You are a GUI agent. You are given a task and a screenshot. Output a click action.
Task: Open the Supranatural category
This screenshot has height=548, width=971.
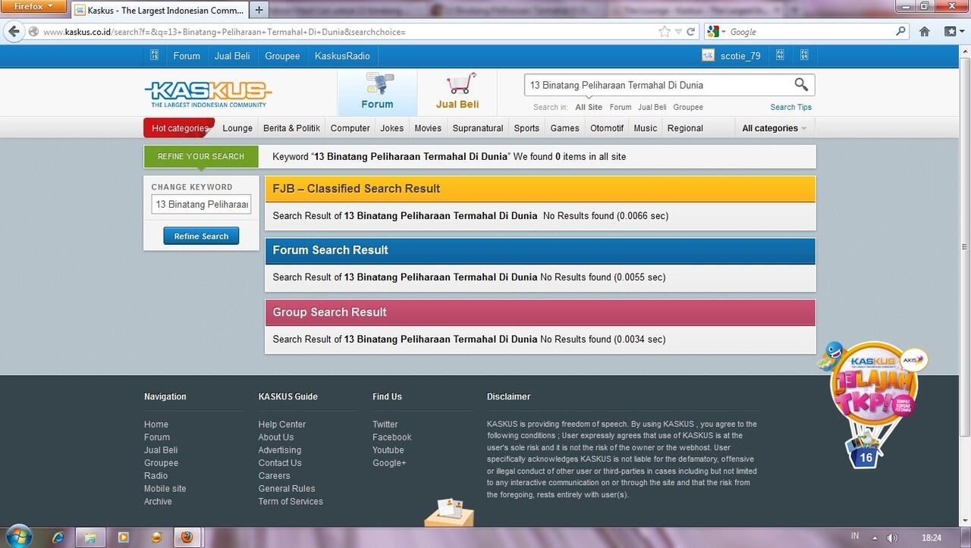(x=477, y=128)
